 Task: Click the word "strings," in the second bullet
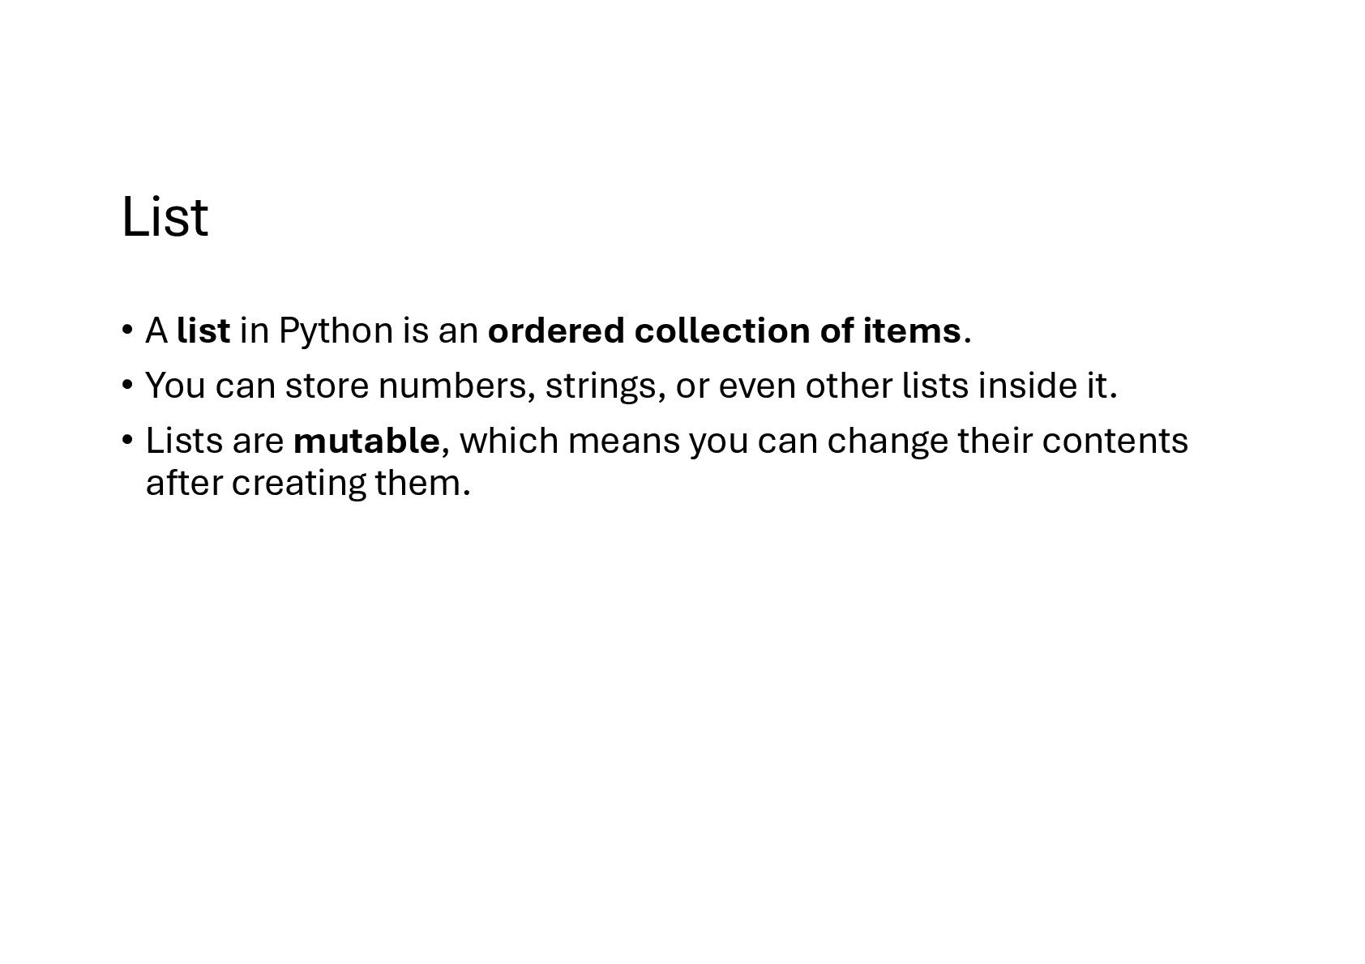click(605, 387)
